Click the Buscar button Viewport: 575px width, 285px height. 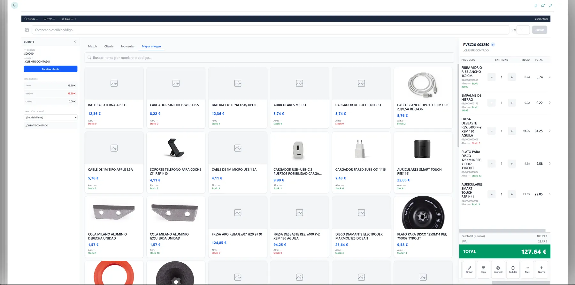[540, 30]
